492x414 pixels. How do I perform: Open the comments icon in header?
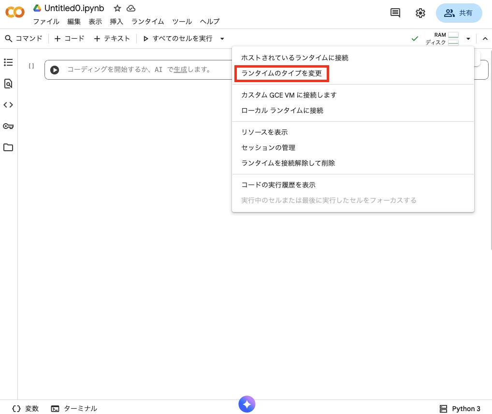395,13
